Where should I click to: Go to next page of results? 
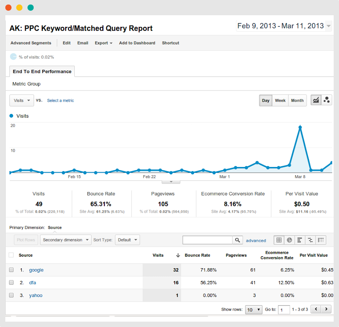coord(326,309)
